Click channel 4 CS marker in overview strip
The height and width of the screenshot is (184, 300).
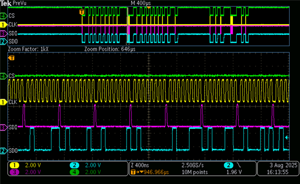(3, 16)
